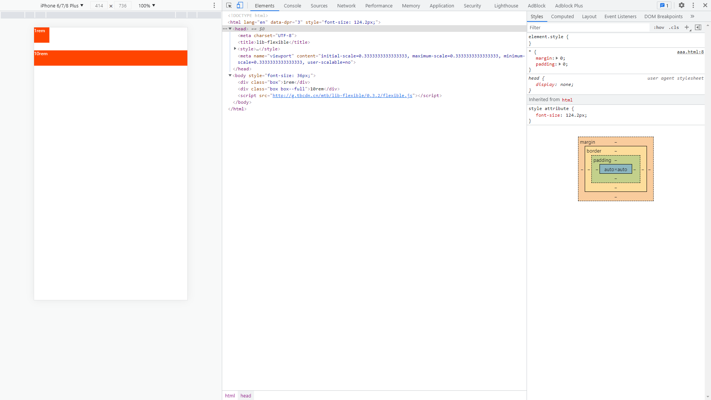Viewport: 711px width, 400px height.
Task: Select the html lang="en" element row
Action: [x=374, y=22]
